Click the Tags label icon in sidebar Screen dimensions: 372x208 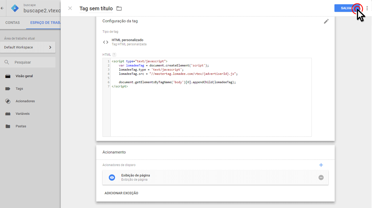pyautogui.click(x=8, y=89)
